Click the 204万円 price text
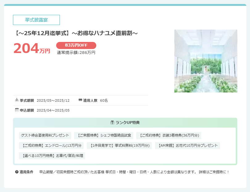This screenshot has width=250, height=192. point(32,48)
